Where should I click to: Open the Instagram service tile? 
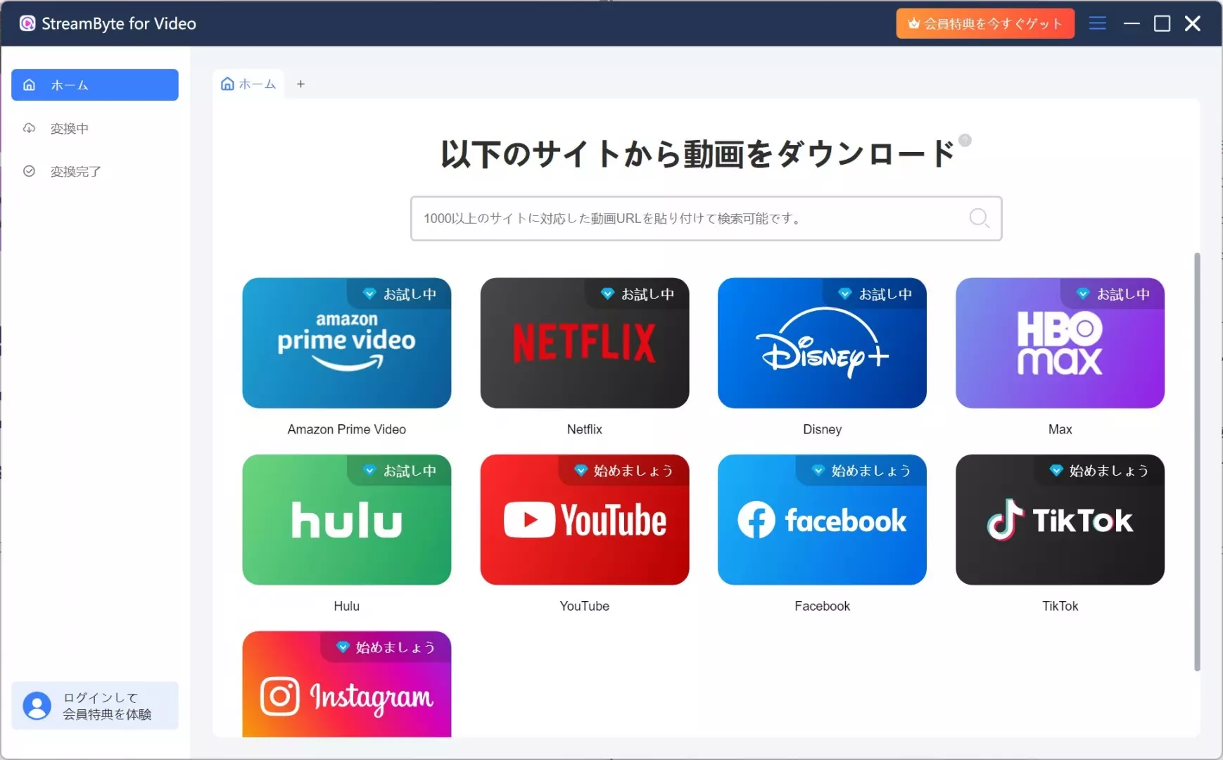pos(346,684)
